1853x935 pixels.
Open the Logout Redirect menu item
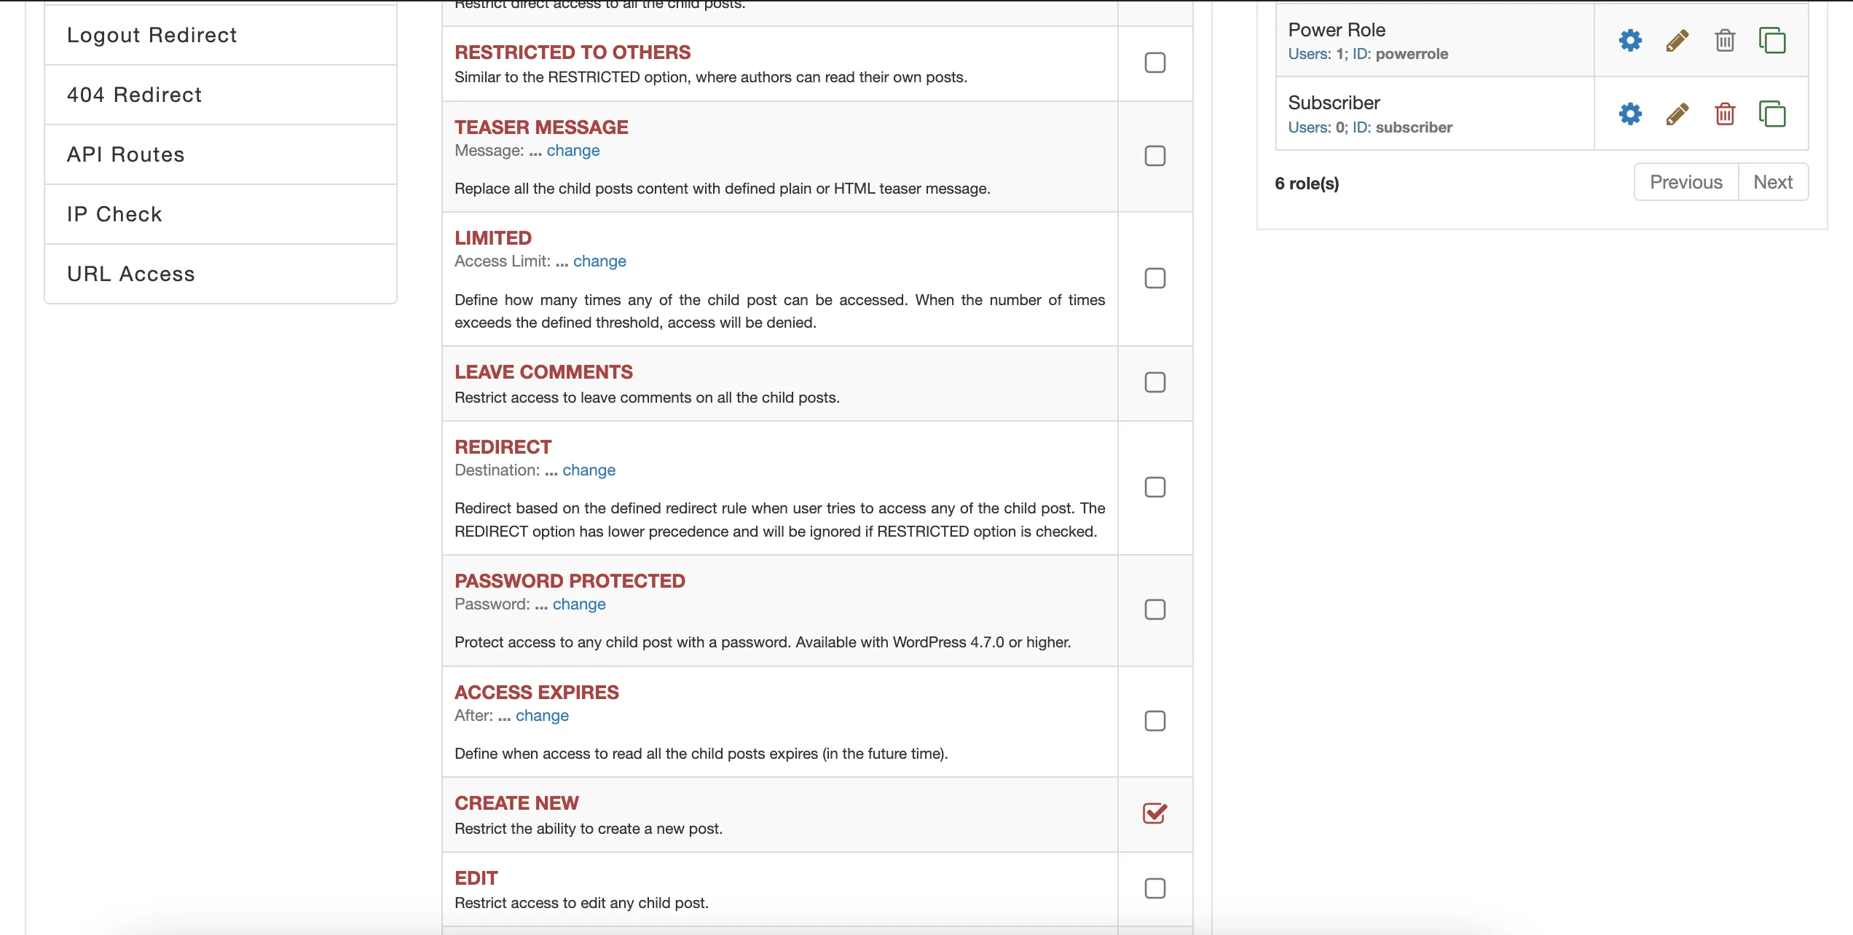(x=221, y=35)
